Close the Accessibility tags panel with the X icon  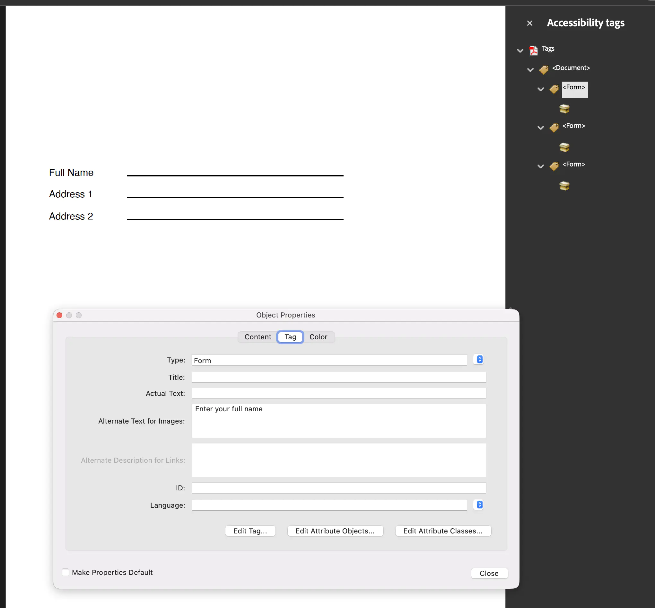pyautogui.click(x=529, y=23)
